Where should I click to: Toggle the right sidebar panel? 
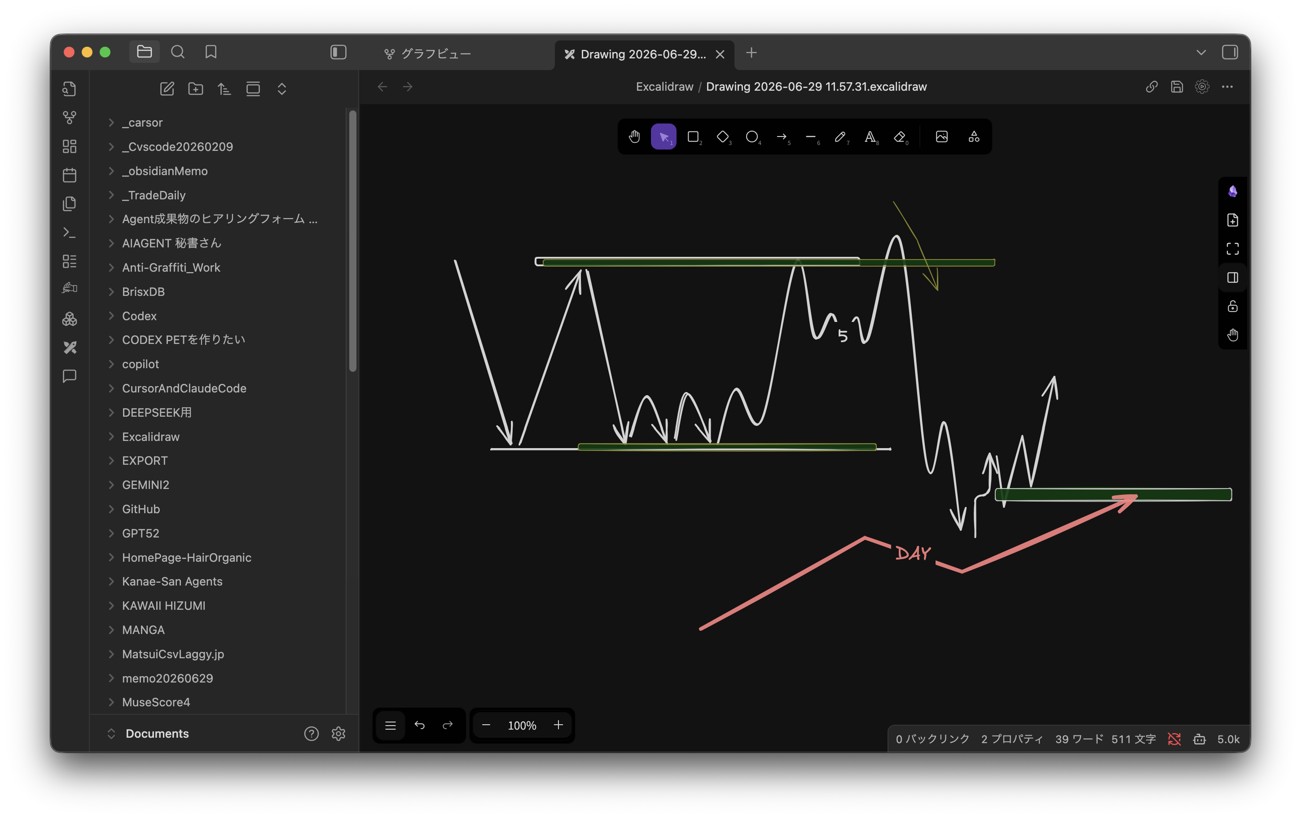coord(1230,52)
